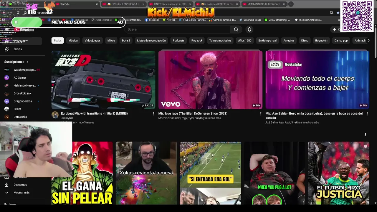Show more category chips with right arrow
This screenshot has height=212, width=377.
pos(368,40)
